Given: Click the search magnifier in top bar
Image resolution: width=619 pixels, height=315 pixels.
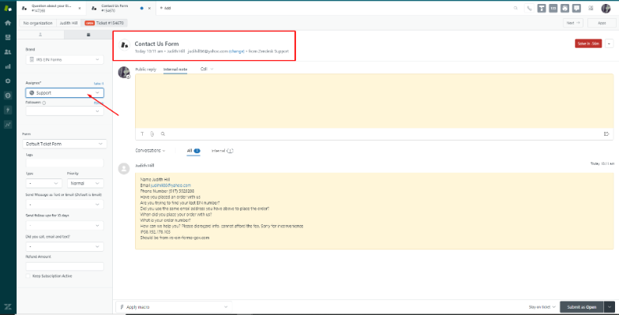Looking at the screenshot, I should [516, 8].
